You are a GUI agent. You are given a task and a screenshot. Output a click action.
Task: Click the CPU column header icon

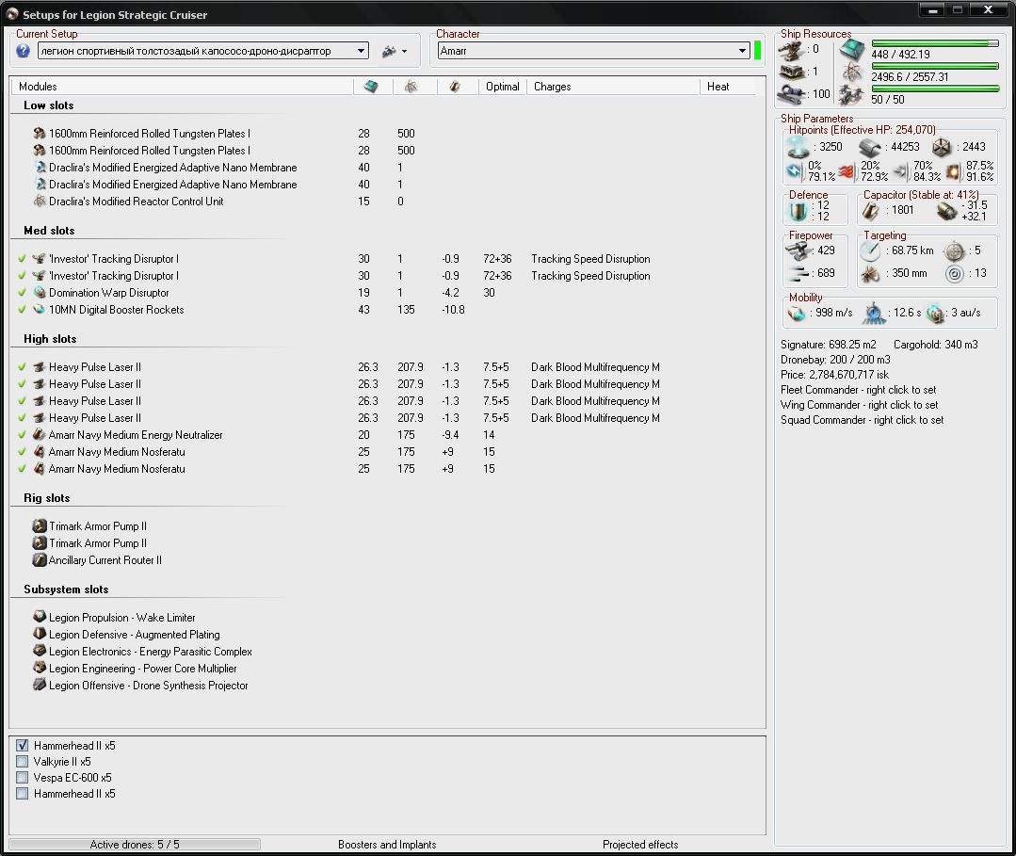coord(371,87)
